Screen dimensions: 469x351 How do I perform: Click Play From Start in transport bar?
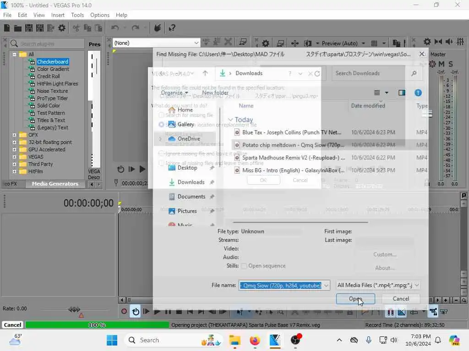(146, 312)
